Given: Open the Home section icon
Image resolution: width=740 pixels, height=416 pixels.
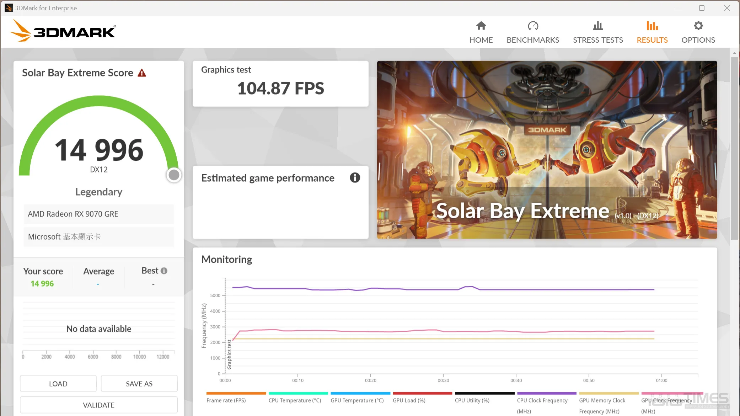Looking at the screenshot, I should click(x=481, y=26).
